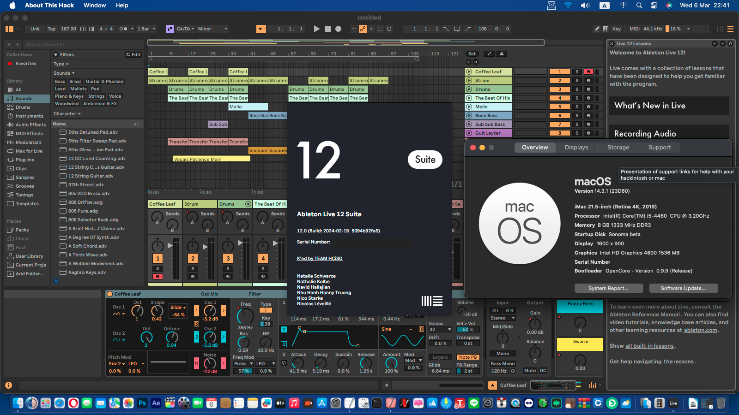Toggle Draw Mode pencil icon

click(597, 29)
